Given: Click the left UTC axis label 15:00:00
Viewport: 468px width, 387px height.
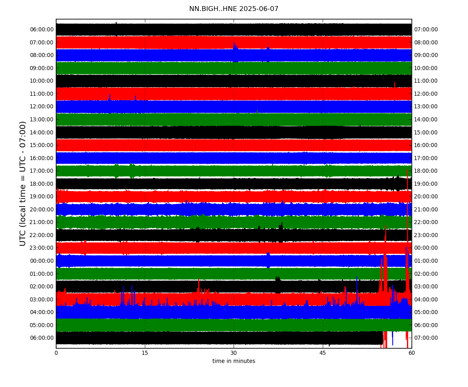Looking at the screenshot, I should 42,145.
